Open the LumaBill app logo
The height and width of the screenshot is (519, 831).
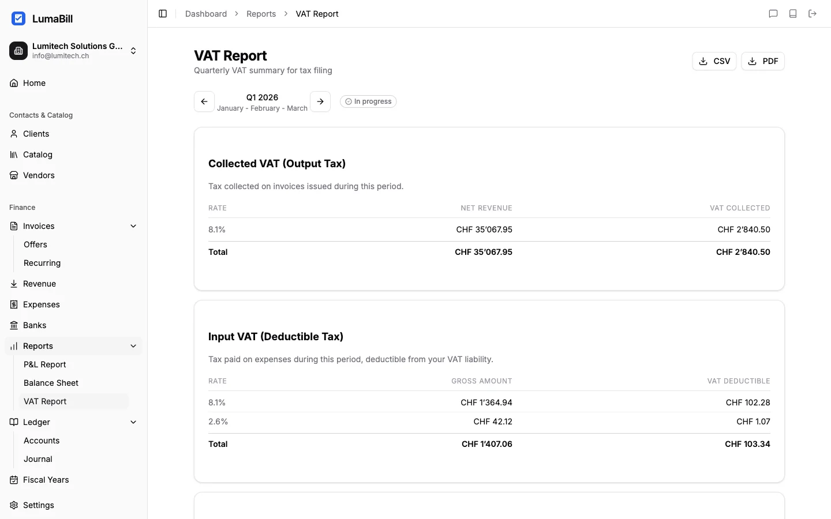click(x=18, y=18)
